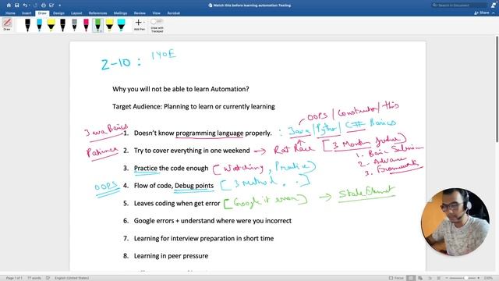Viewport: 499px width, 281px height.
Task: Click the vertical scrollbar of the document
Action: pyautogui.click(x=497, y=89)
